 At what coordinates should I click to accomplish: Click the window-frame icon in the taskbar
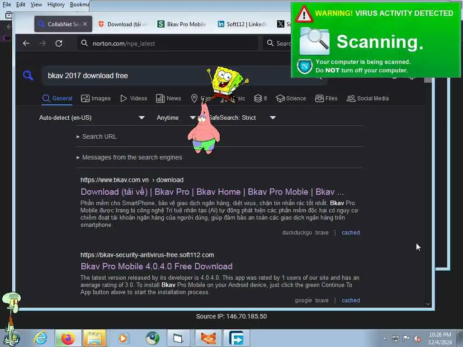point(178,338)
